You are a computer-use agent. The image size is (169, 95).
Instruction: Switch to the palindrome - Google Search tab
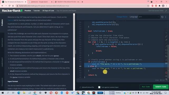[x=40, y=2]
